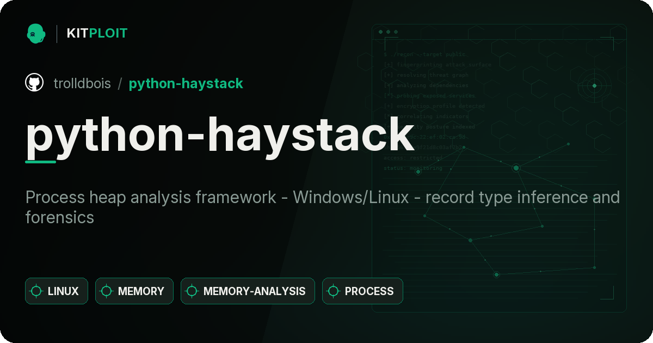Click 'probing exposed services' terminal line
Screen dimensions: 653x343
click(429, 96)
